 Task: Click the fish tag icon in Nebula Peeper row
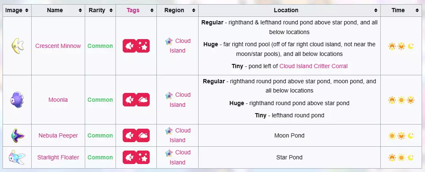tap(129, 135)
